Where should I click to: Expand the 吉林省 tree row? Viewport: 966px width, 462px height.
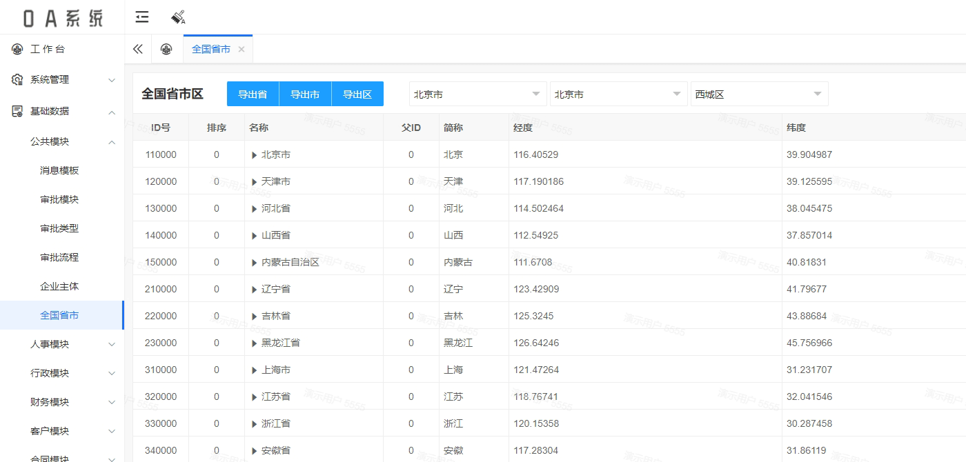point(255,317)
